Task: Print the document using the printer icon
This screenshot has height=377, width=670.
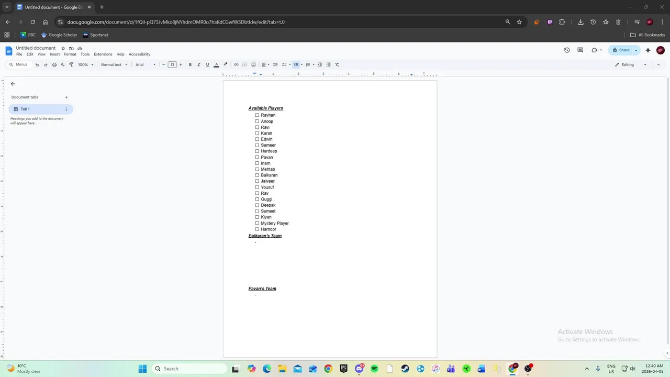Action: [x=54, y=65]
